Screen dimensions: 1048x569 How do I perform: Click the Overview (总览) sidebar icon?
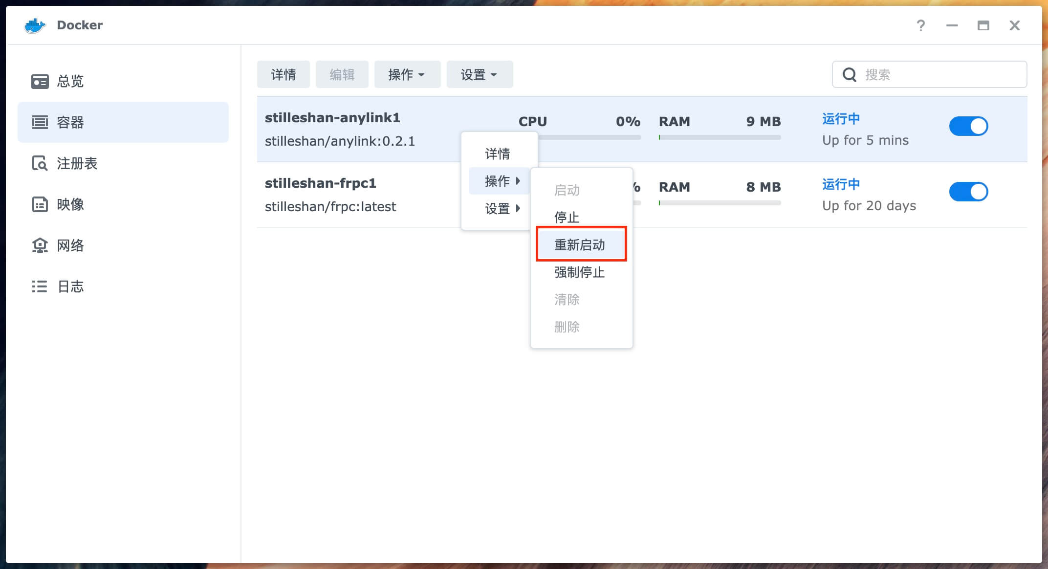[x=40, y=81]
